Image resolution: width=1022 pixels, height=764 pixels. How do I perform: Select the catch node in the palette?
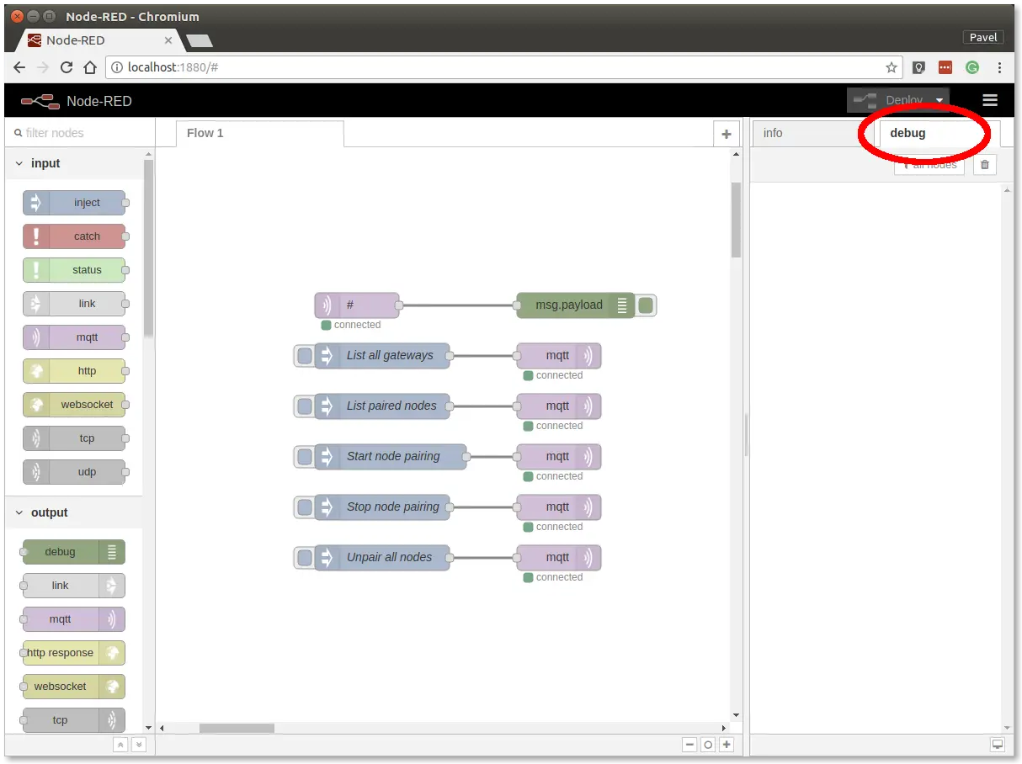[74, 236]
